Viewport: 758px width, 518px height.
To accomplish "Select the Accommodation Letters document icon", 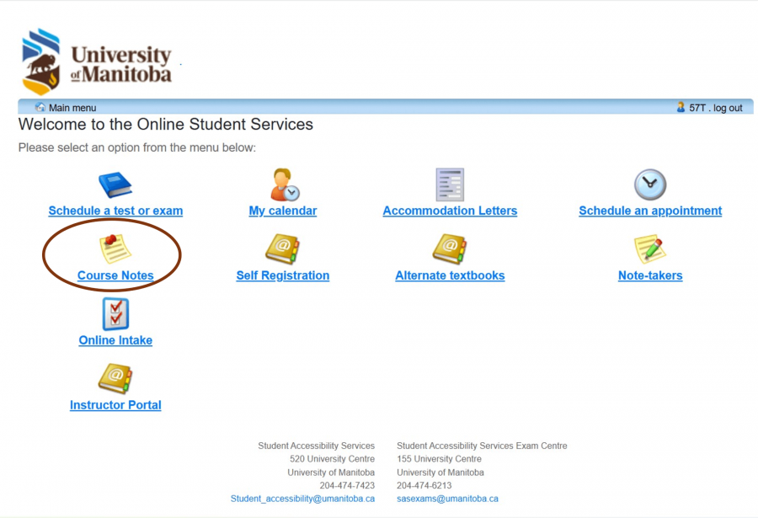I will 450,184.
